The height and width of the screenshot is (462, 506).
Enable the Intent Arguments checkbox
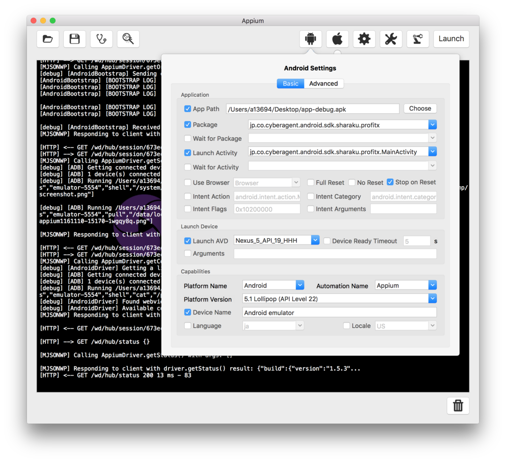click(x=310, y=209)
